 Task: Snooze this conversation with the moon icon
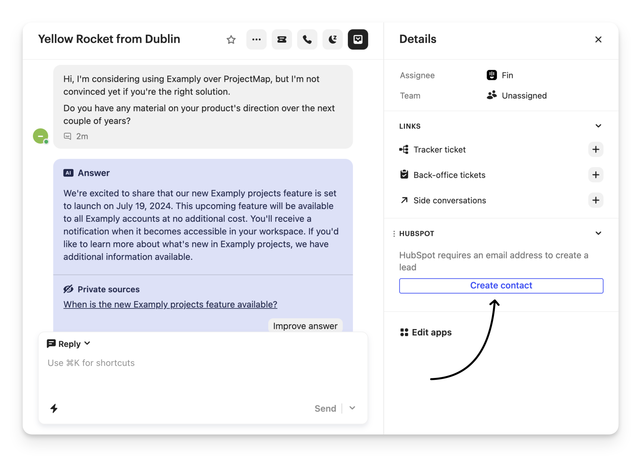click(332, 40)
